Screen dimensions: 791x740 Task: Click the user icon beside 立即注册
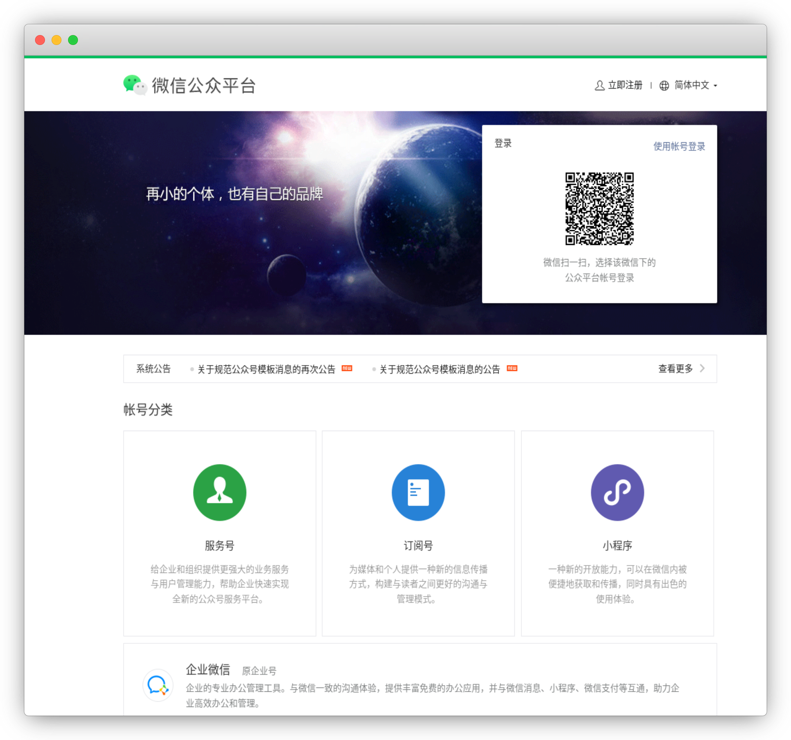[x=599, y=85]
